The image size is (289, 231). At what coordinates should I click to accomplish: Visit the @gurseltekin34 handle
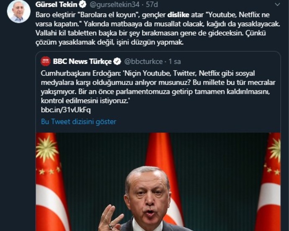(114, 5)
